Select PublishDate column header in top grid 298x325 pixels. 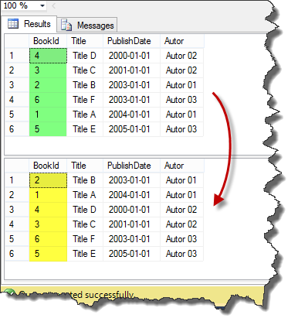tap(131, 41)
